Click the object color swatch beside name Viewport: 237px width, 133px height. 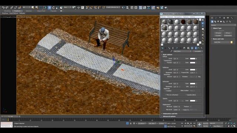231,42
